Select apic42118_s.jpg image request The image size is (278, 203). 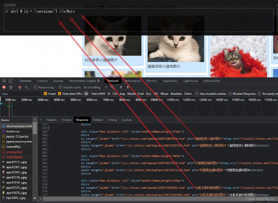17,177
